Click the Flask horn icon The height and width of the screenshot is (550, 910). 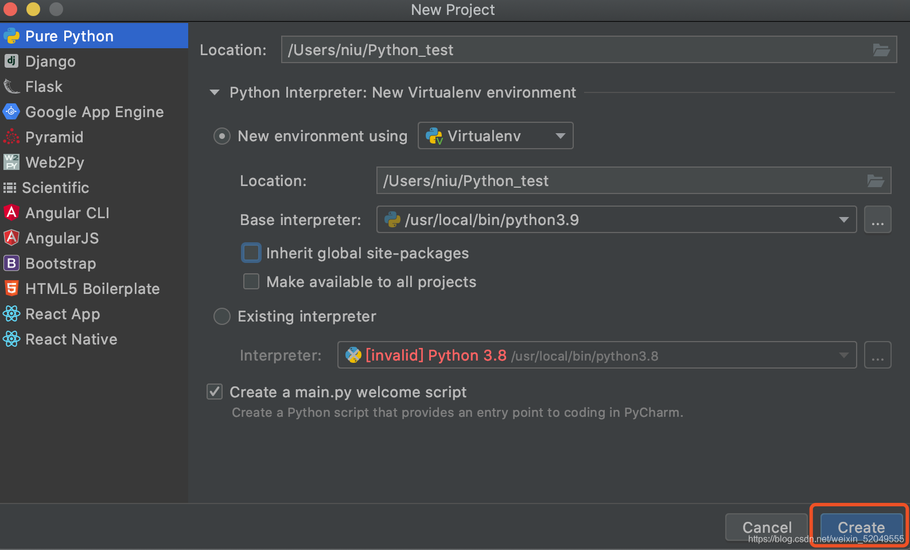(11, 87)
